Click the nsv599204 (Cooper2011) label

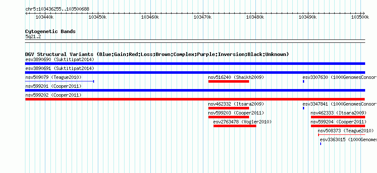coord(338,122)
